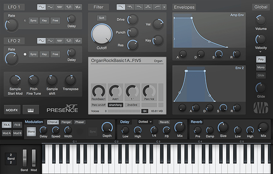Click the filter Cutoff knob
The width and height of the screenshot is (273, 174).
click(102, 34)
